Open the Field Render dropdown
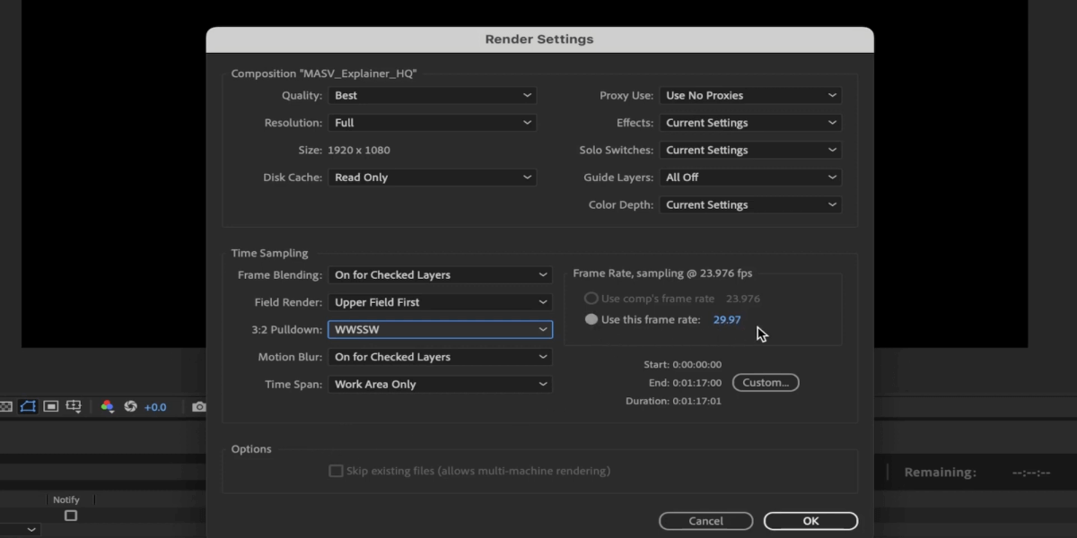Viewport: 1077px width, 538px height. 440,302
